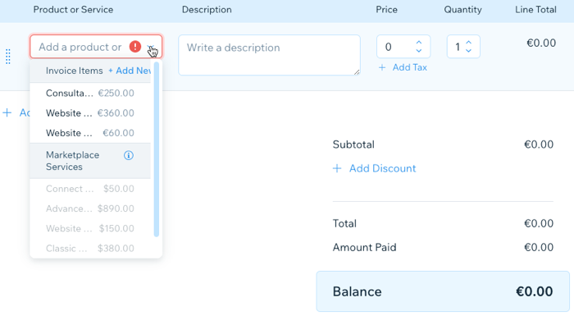This screenshot has height=316, width=574.
Task: Click the drag handle dots icon
Action: pos(8,57)
